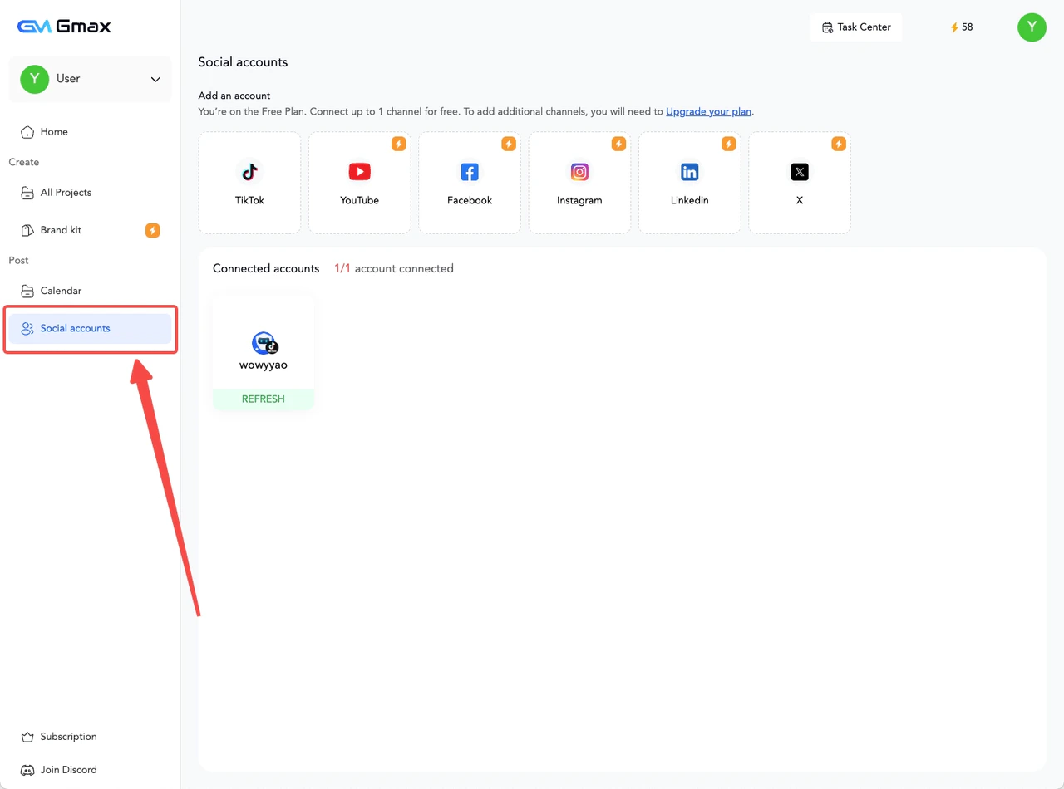Click the Facebook logo icon
Image resolution: width=1064 pixels, height=789 pixels.
pos(470,172)
